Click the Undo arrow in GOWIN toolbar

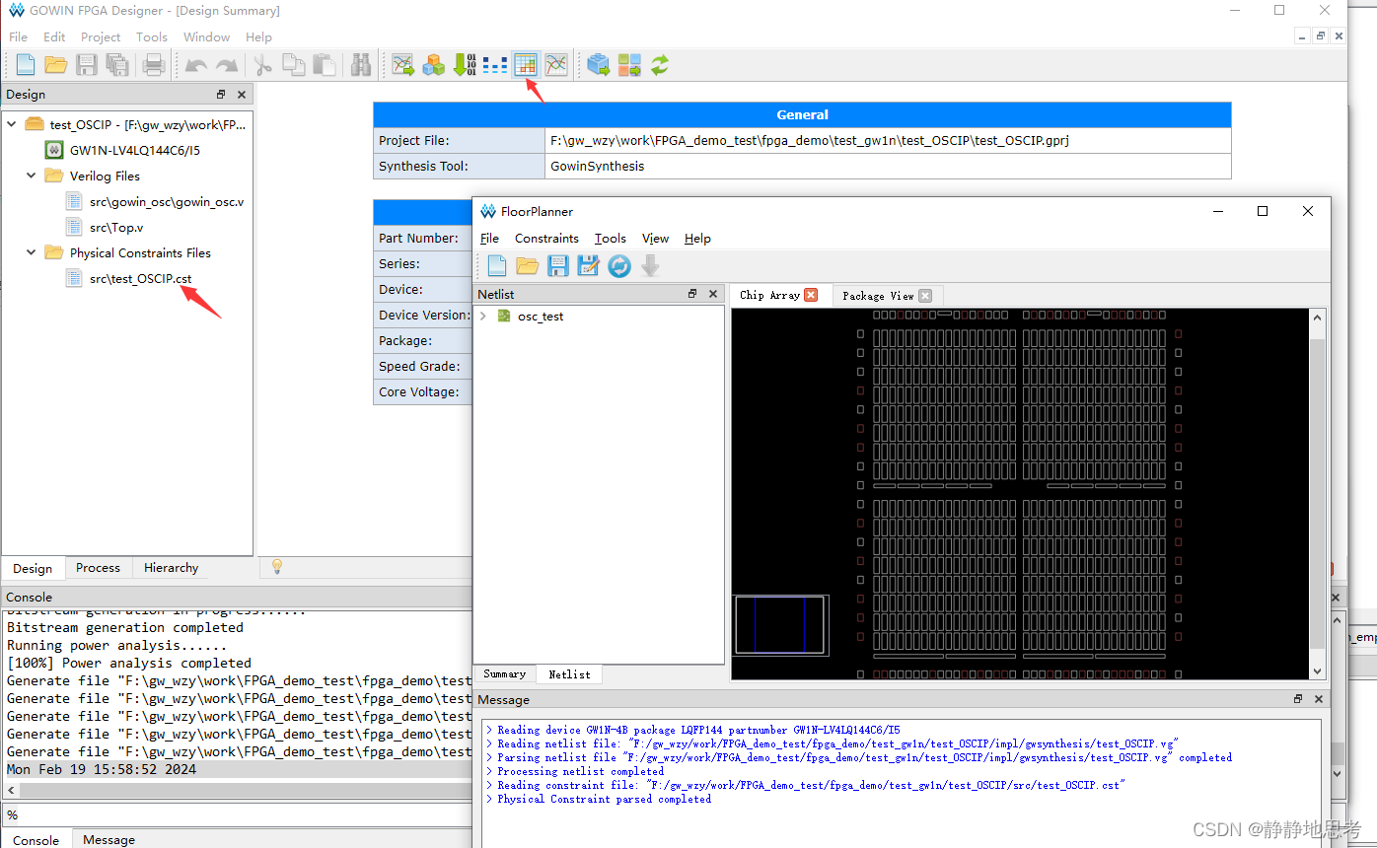(x=196, y=65)
